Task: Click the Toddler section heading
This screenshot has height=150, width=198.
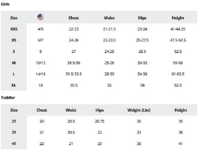Action: (x=8, y=97)
